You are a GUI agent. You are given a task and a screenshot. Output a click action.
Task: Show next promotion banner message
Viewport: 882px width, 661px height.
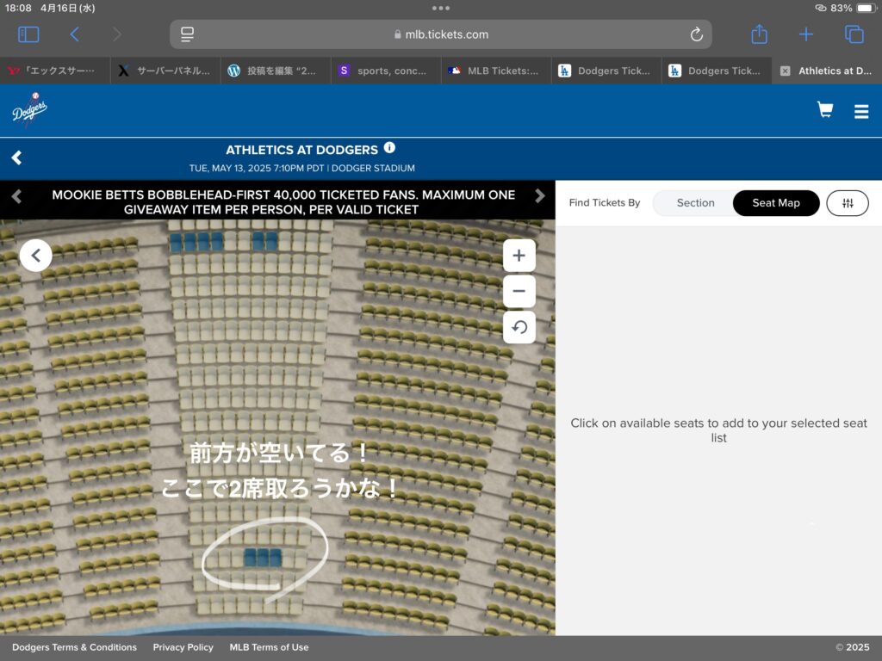tap(539, 195)
